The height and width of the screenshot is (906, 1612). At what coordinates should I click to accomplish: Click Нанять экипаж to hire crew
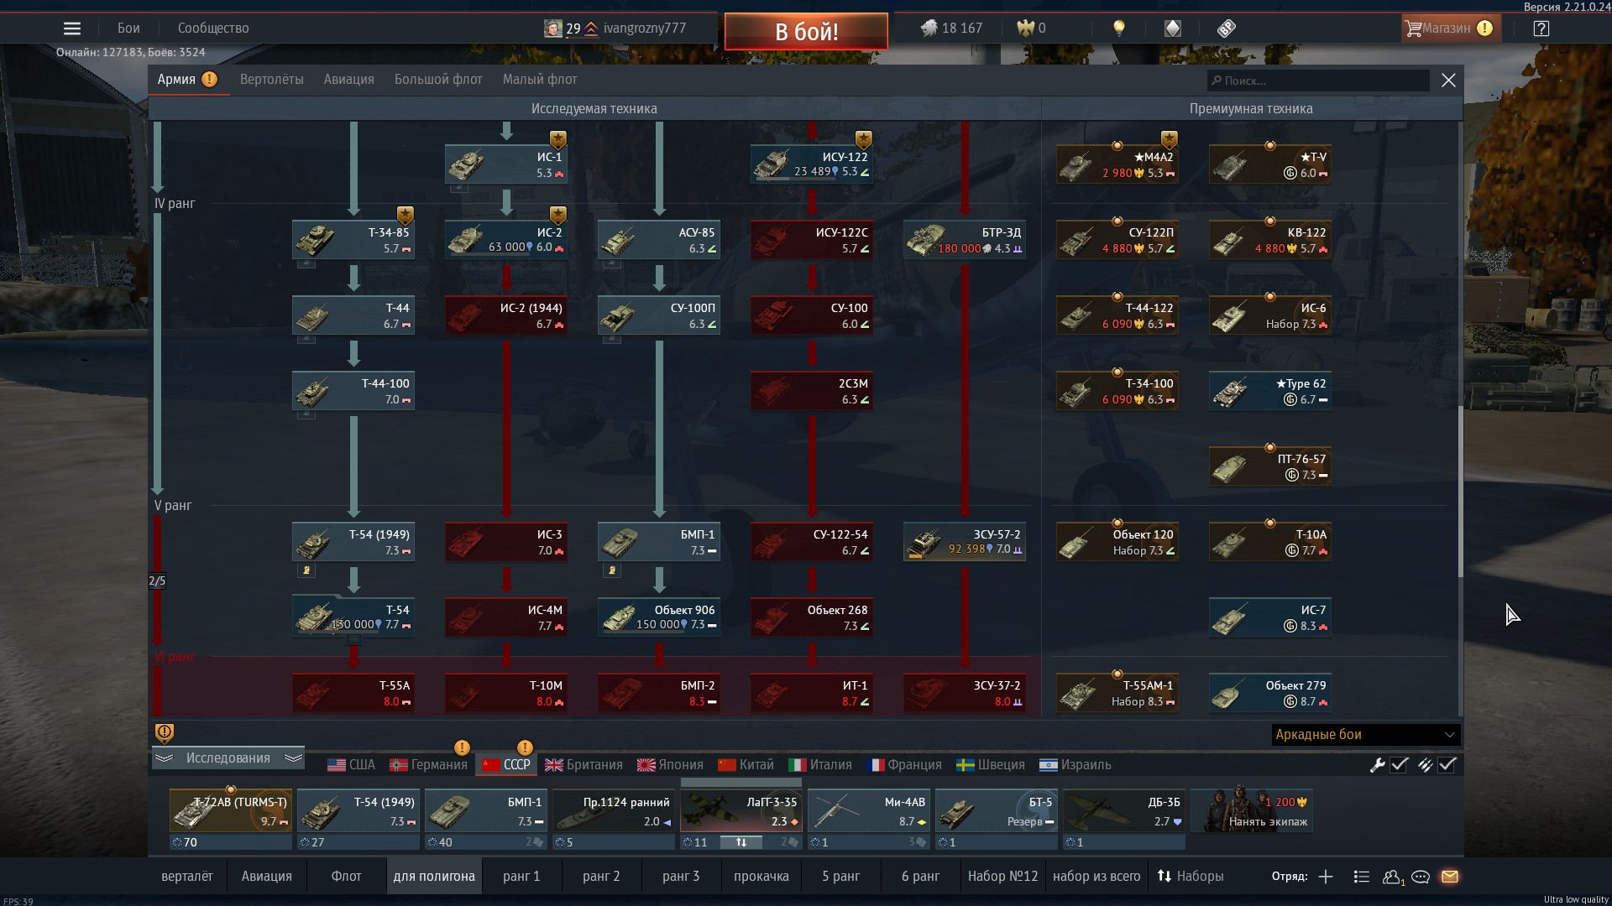point(1251,810)
